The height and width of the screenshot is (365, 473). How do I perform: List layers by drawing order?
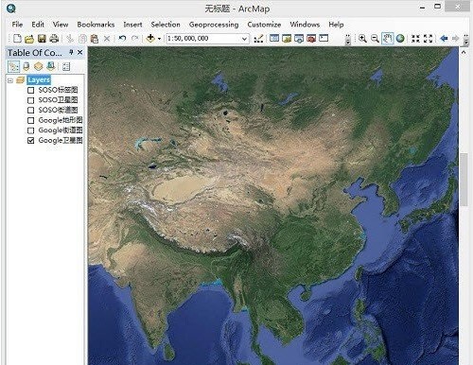click(13, 66)
